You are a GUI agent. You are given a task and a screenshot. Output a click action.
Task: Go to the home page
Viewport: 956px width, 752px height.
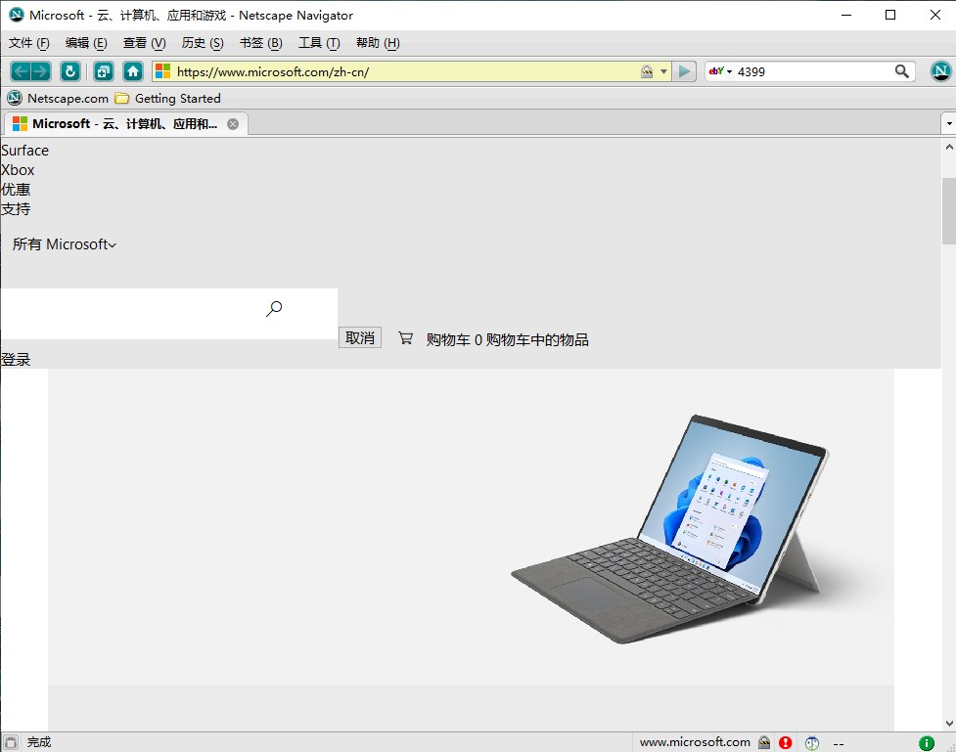pos(133,71)
